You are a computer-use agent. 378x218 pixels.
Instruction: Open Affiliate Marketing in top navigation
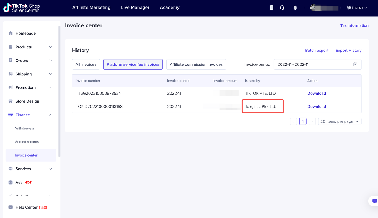point(91,8)
